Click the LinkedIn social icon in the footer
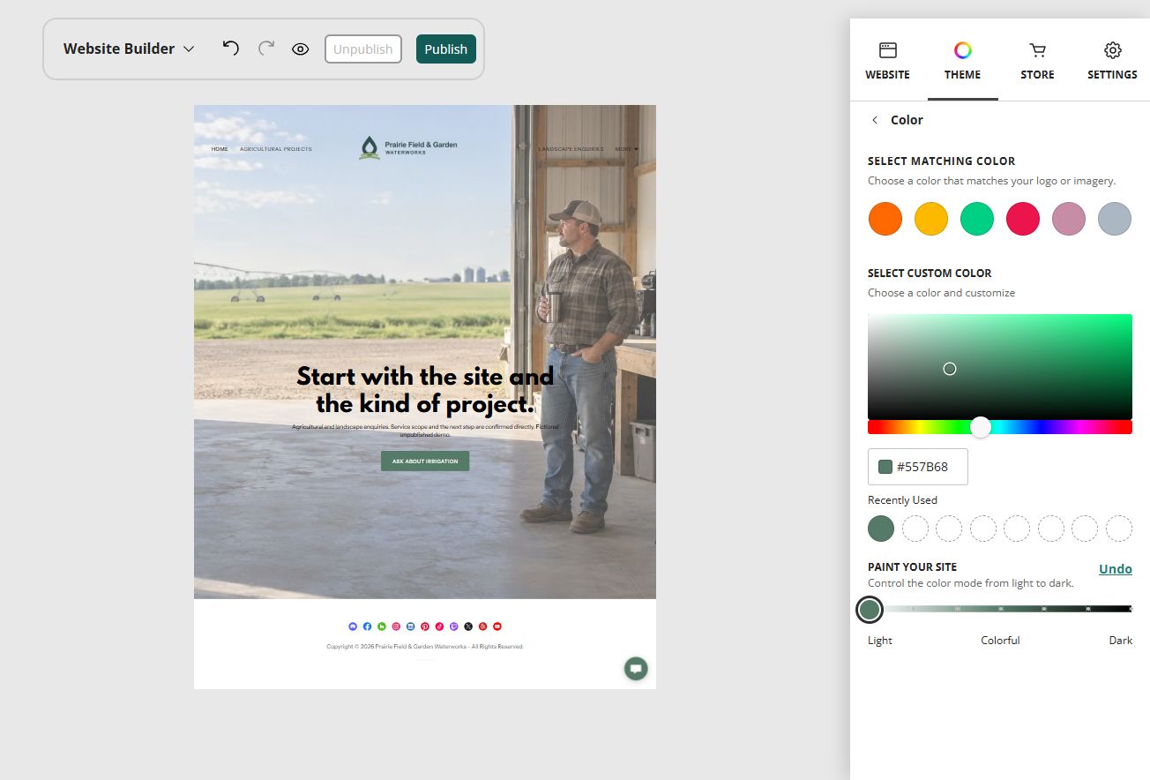Viewport: 1150px width, 780px height. [410, 626]
